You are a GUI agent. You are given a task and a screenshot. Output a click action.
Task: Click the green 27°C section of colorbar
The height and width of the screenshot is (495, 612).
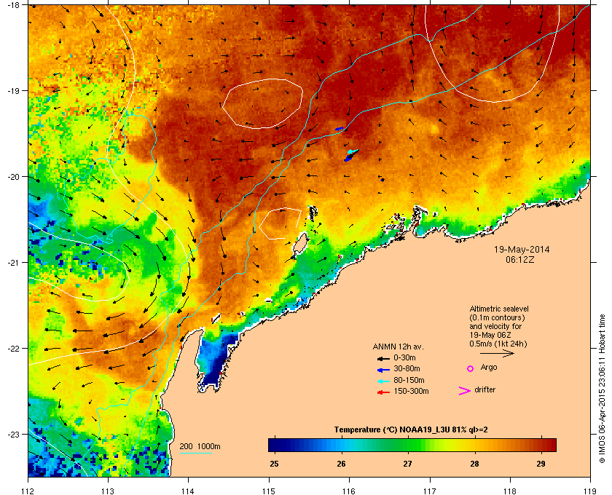tap(408, 445)
